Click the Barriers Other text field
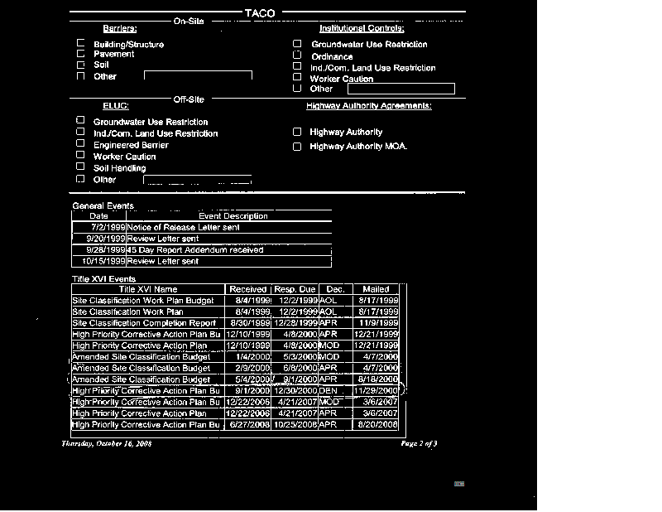 tap(198, 76)
